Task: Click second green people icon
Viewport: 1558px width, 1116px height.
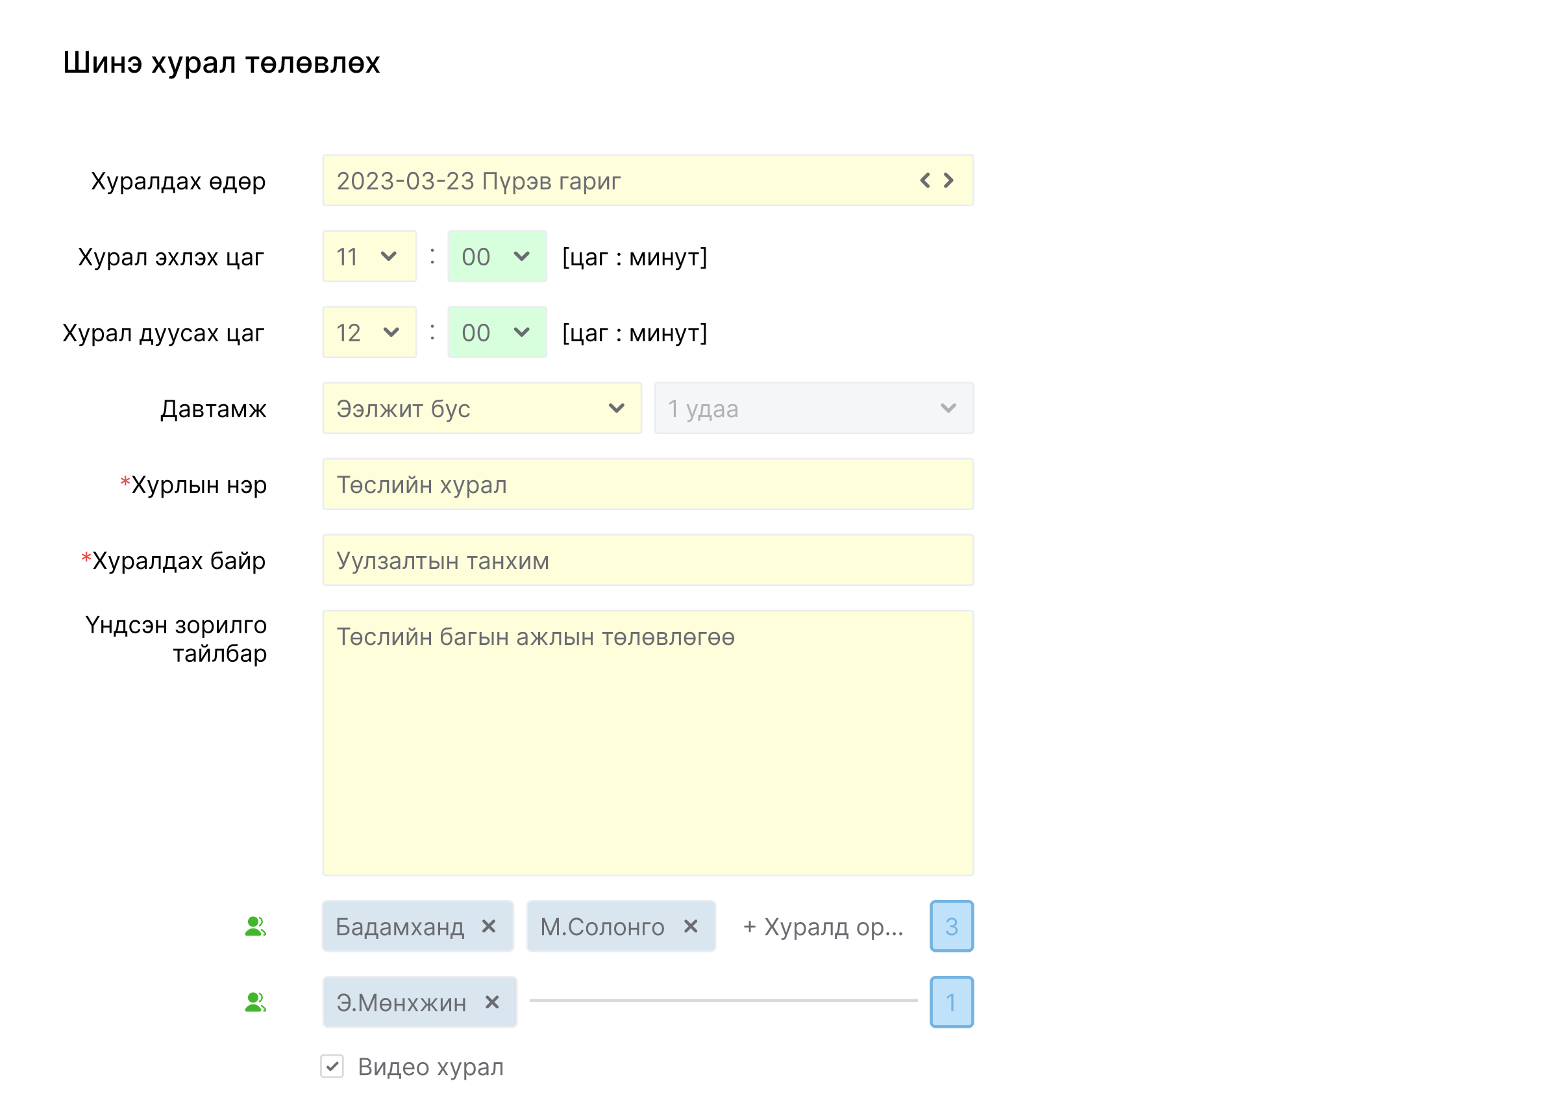Action: (256, 1002)
